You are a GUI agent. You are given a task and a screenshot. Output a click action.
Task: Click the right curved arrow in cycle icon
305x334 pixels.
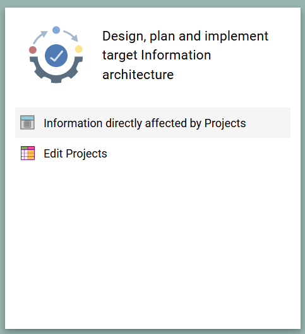[71, 36]
